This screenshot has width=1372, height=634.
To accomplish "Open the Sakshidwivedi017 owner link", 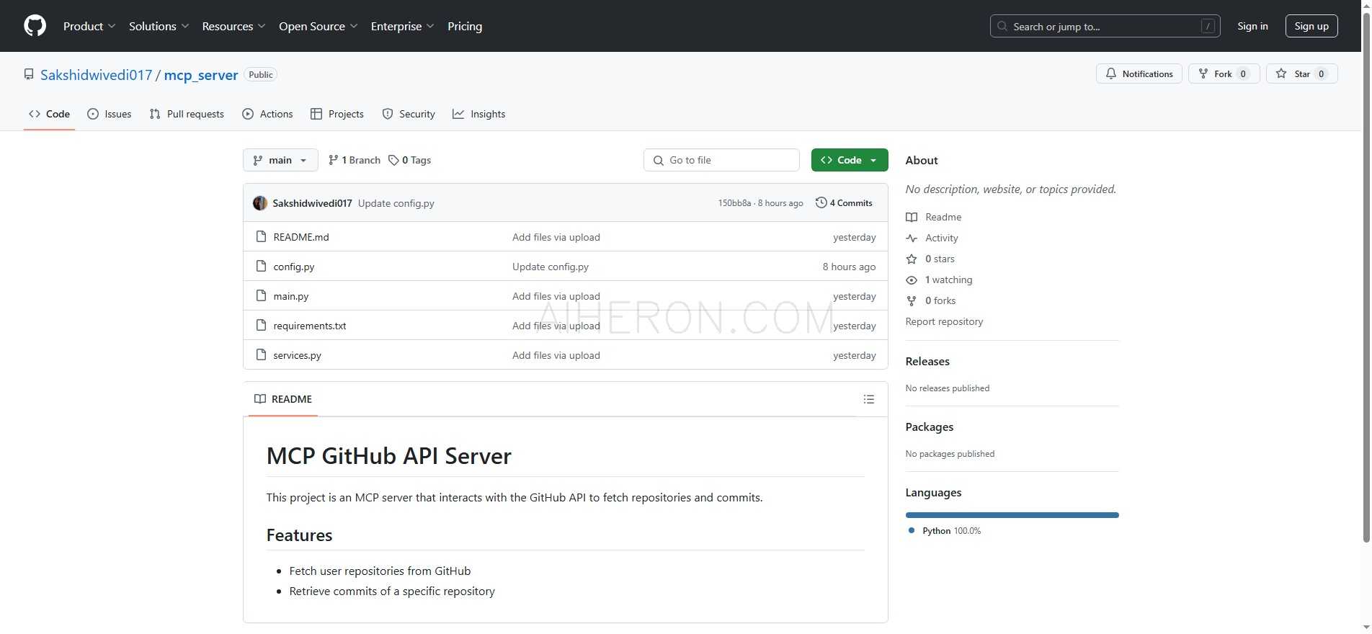I will tap(97, 75).
